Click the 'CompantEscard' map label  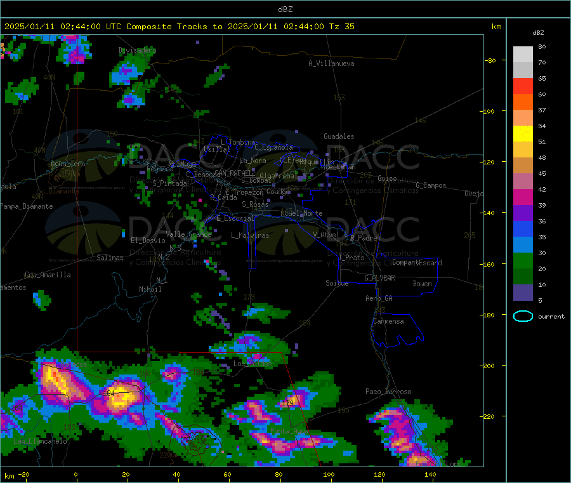(417, 263)
